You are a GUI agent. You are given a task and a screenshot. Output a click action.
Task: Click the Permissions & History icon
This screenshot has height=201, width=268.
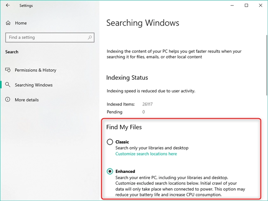click(x=8, y=70)
